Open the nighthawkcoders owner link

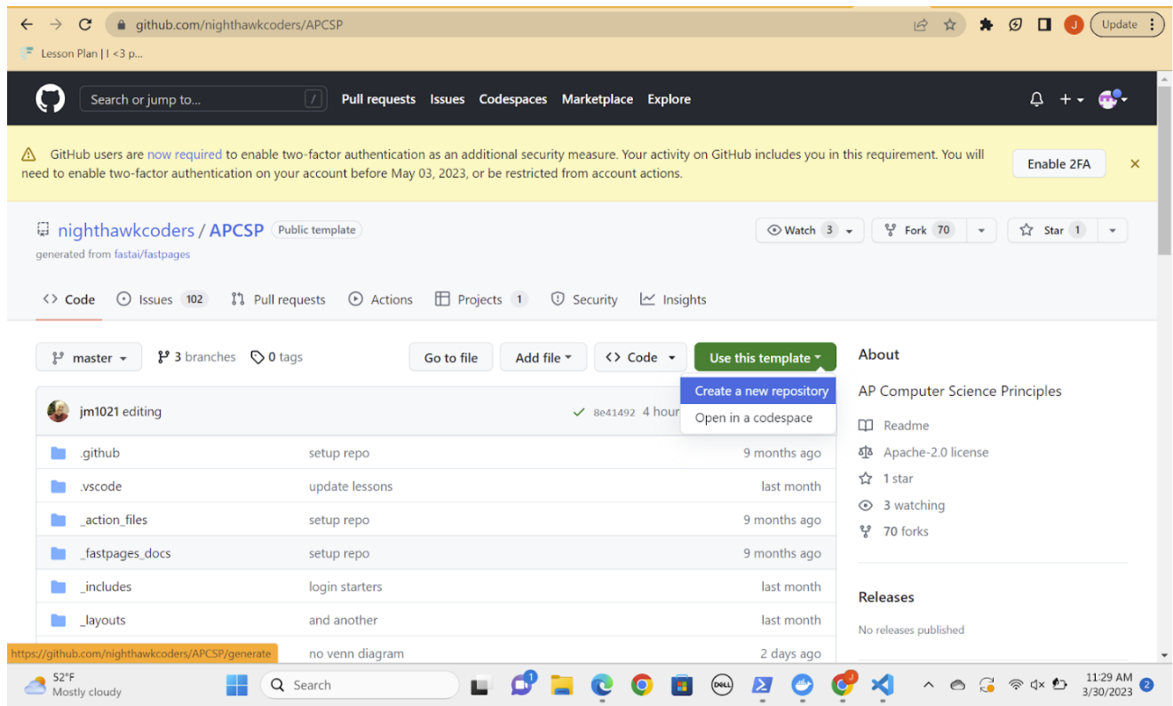126,230
